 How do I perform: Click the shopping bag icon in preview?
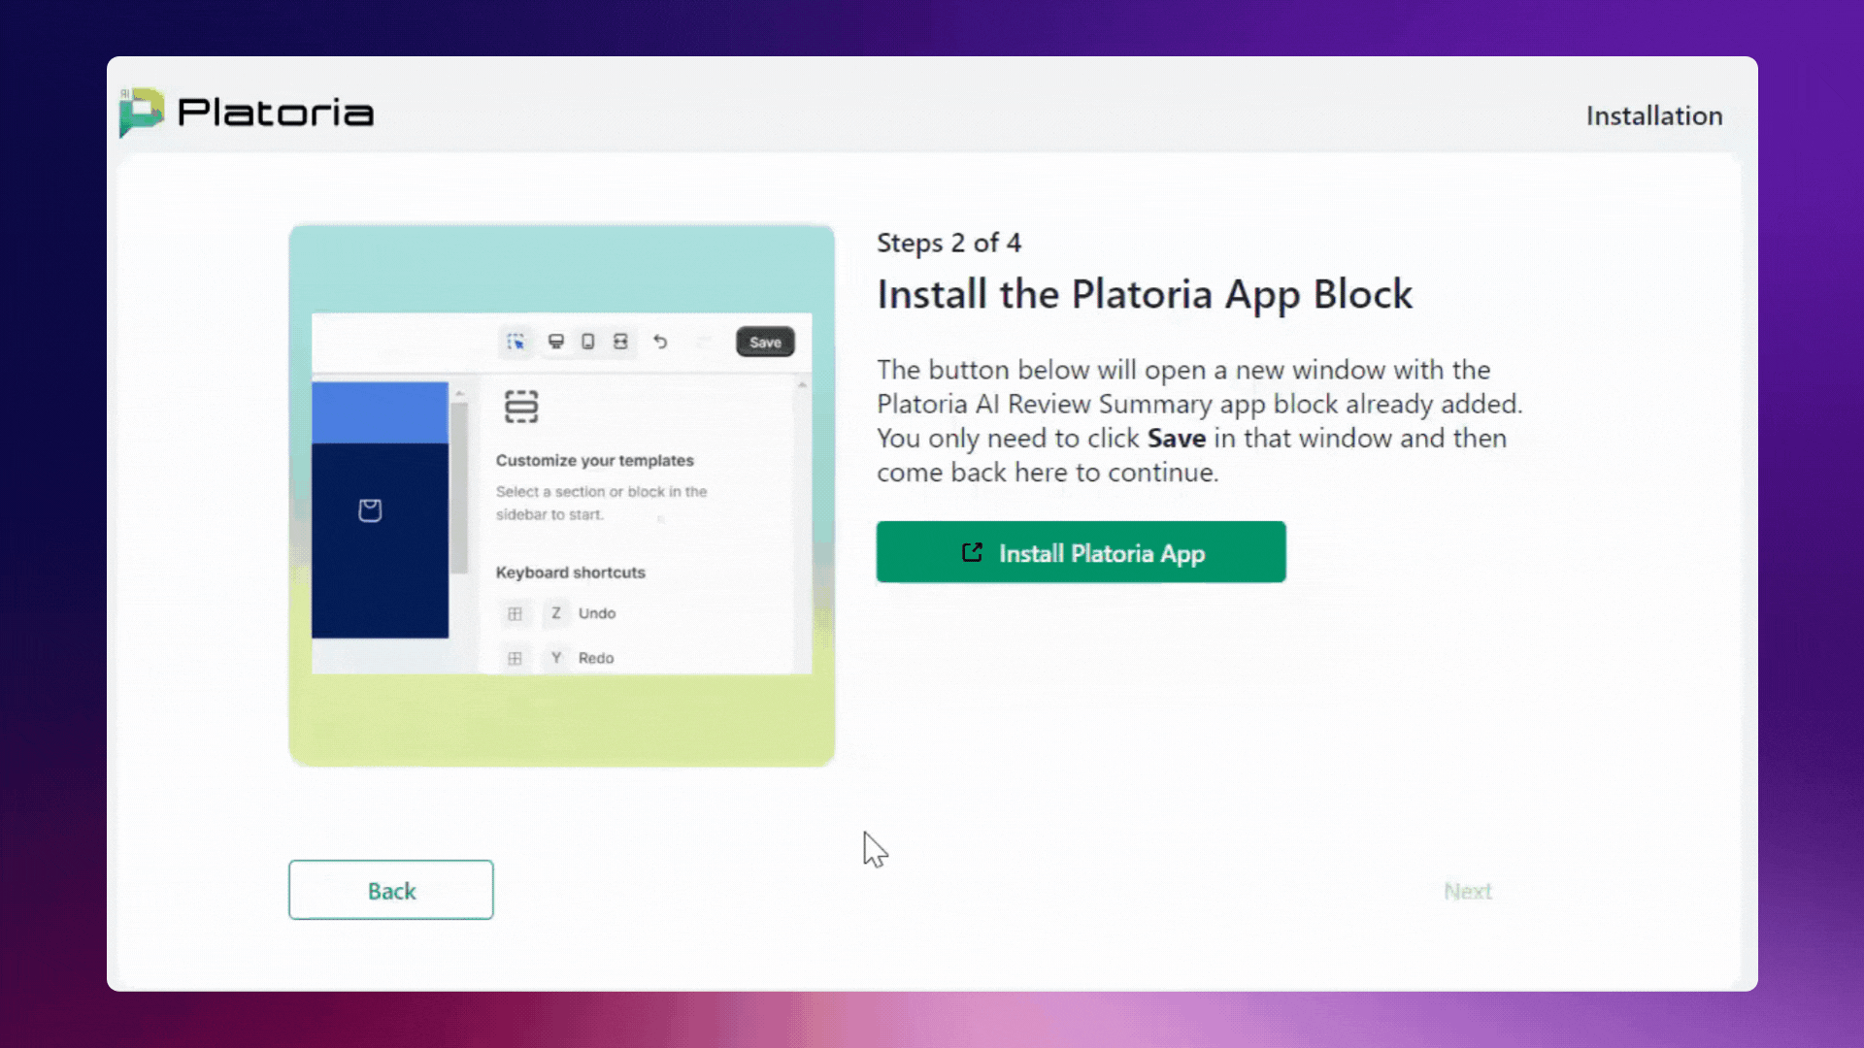pos(370,510)
